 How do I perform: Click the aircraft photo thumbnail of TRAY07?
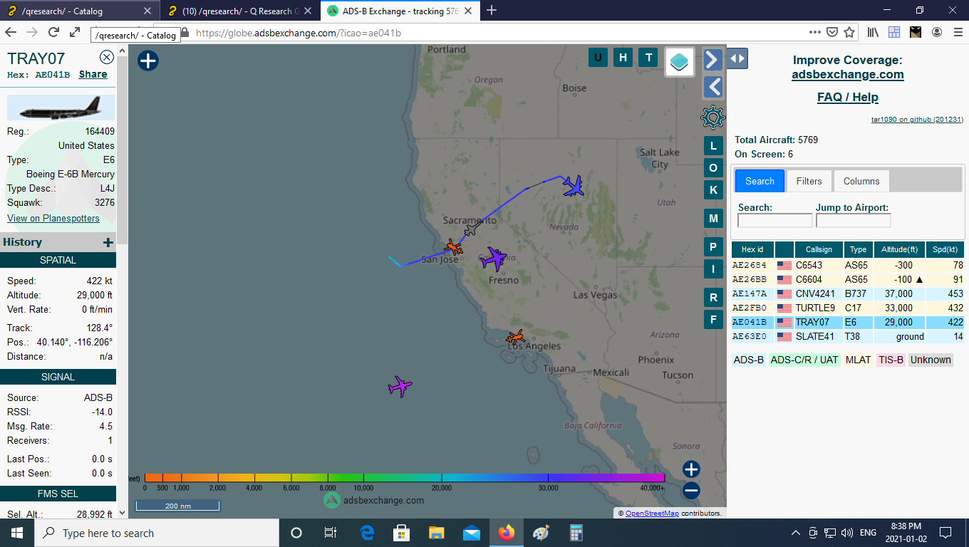(61, 108)
